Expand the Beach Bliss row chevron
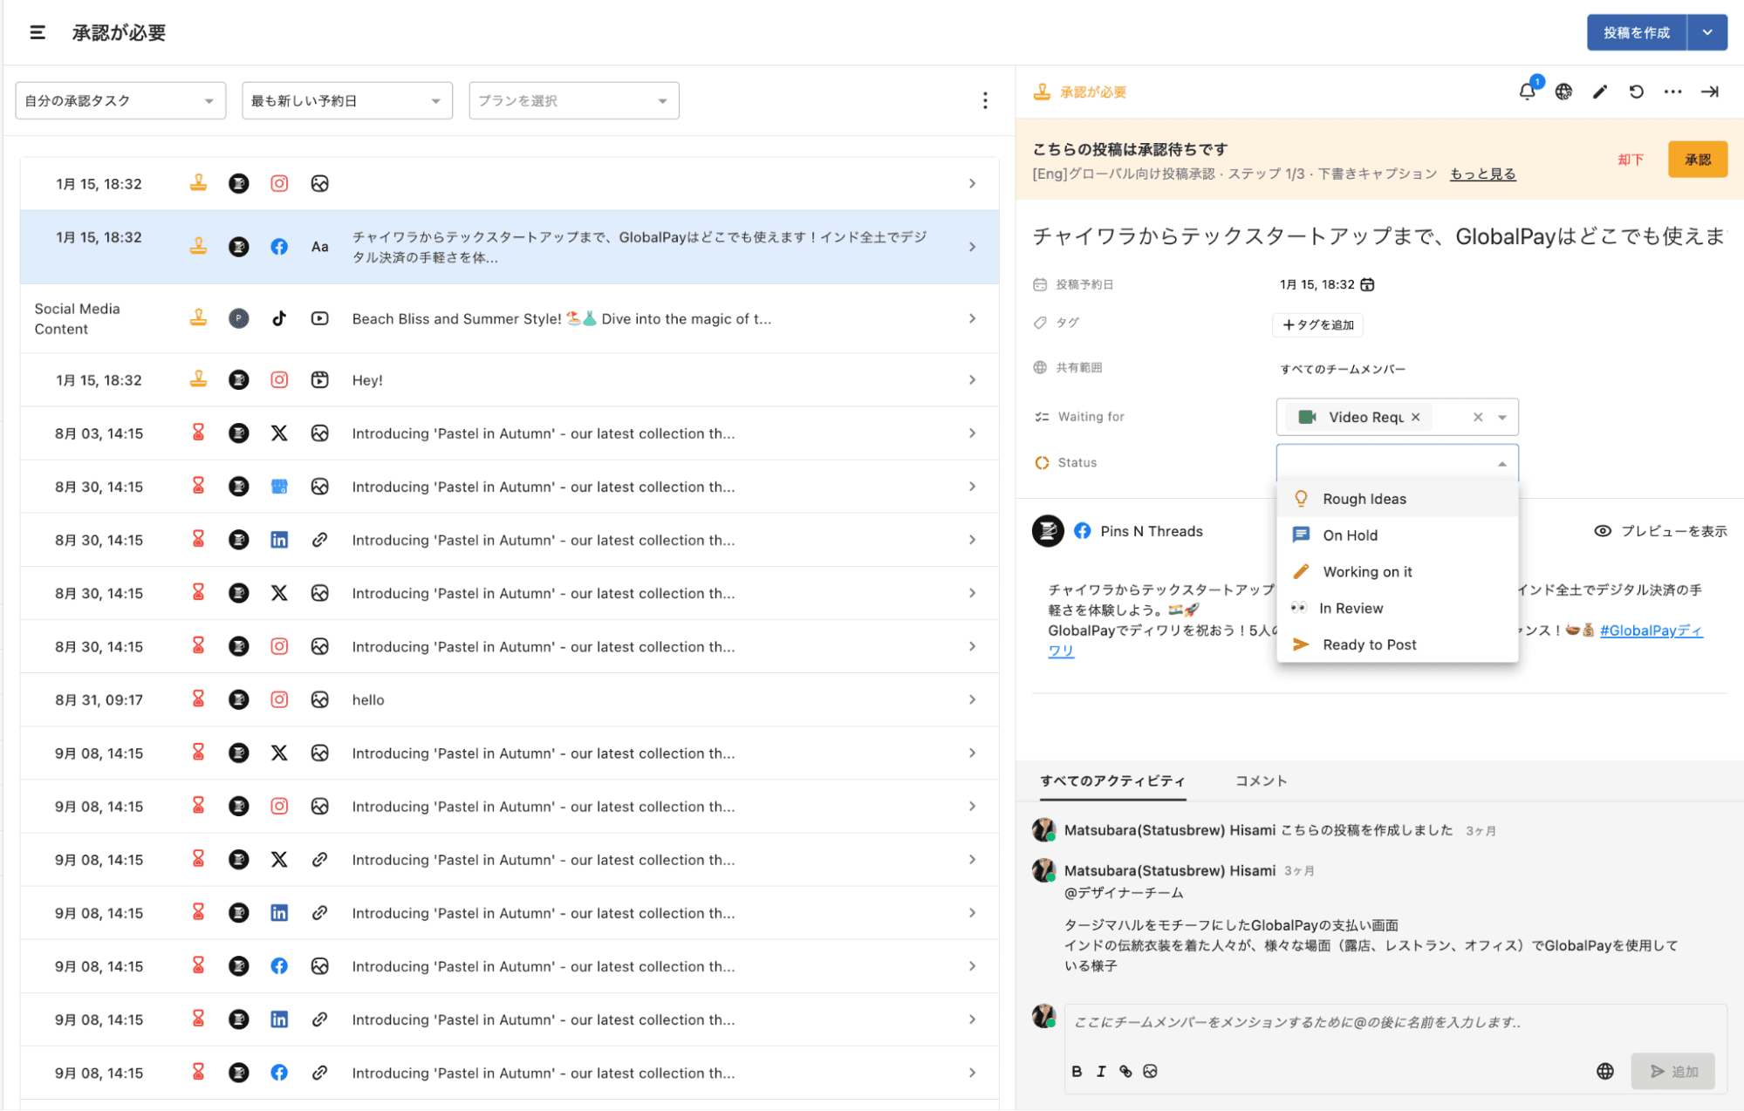Image resolution: width=1744 pixels, height=1111 pixels. 972,318
